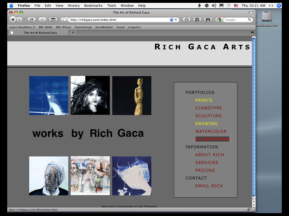Open the back/forward history dropdown arrow
289x216 pixels.
24,19
